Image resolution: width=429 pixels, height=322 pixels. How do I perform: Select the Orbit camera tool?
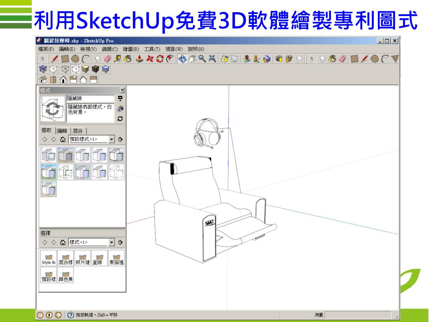[x=182, y=59]
